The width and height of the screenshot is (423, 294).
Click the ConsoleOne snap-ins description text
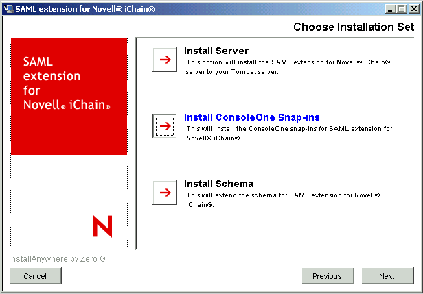289,133
